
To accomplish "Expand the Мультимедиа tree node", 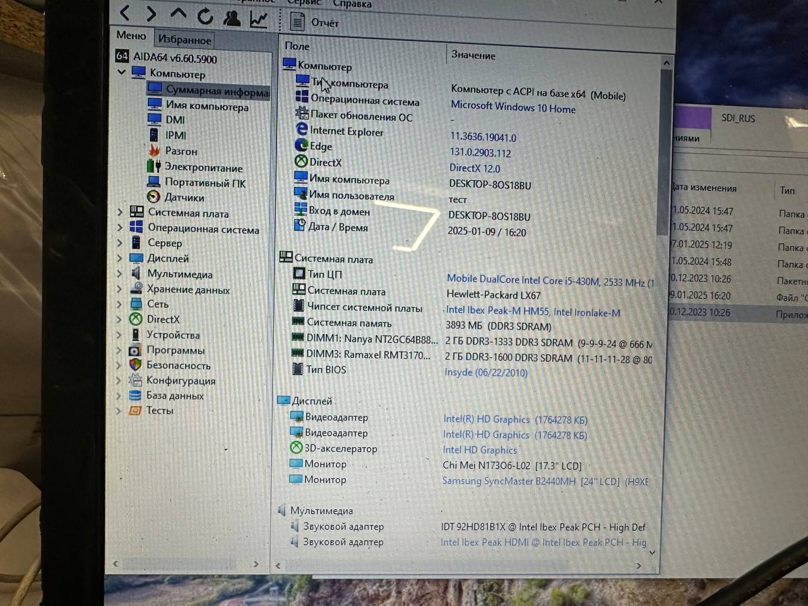I will [120, 273].
